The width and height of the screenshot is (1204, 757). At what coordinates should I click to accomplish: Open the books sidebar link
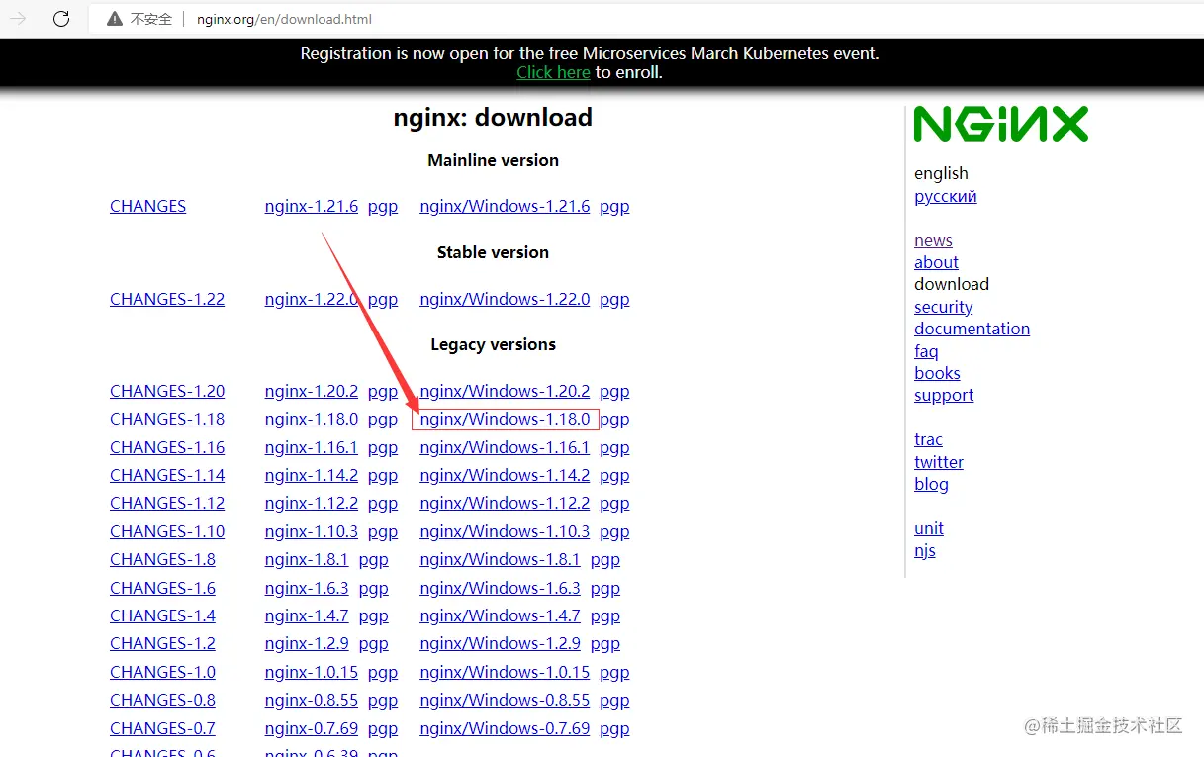click(937, 373)
